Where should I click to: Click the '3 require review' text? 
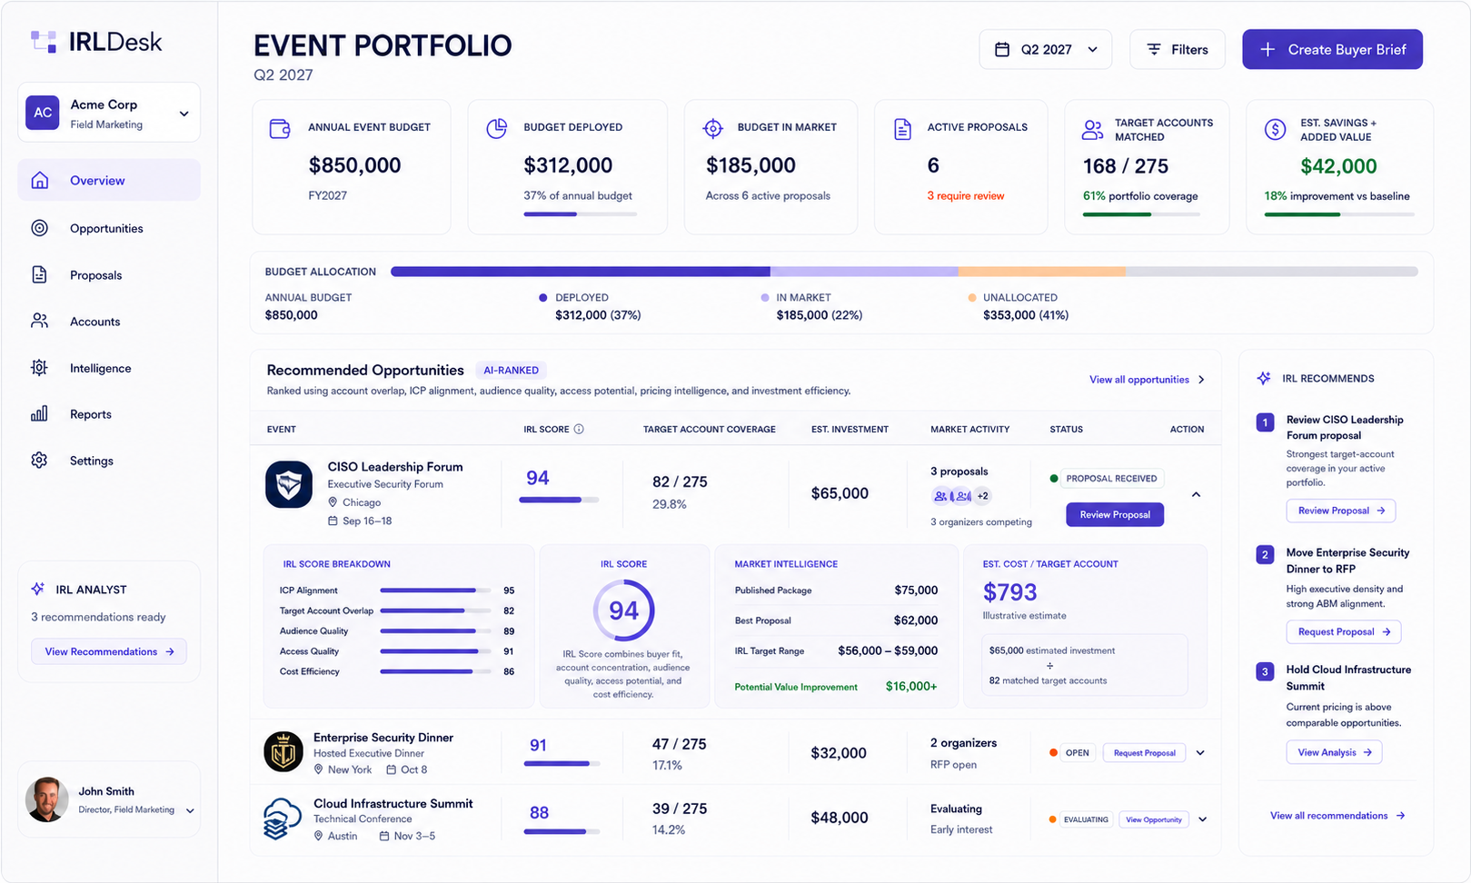(x=966, y=196)
